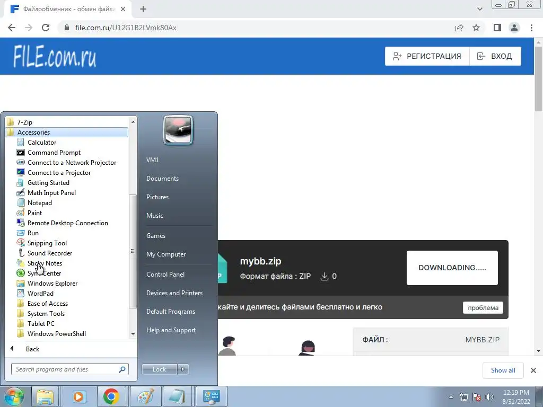
Task: Click the РЕГИСТРАЦИЯ button
Action: 427,56
